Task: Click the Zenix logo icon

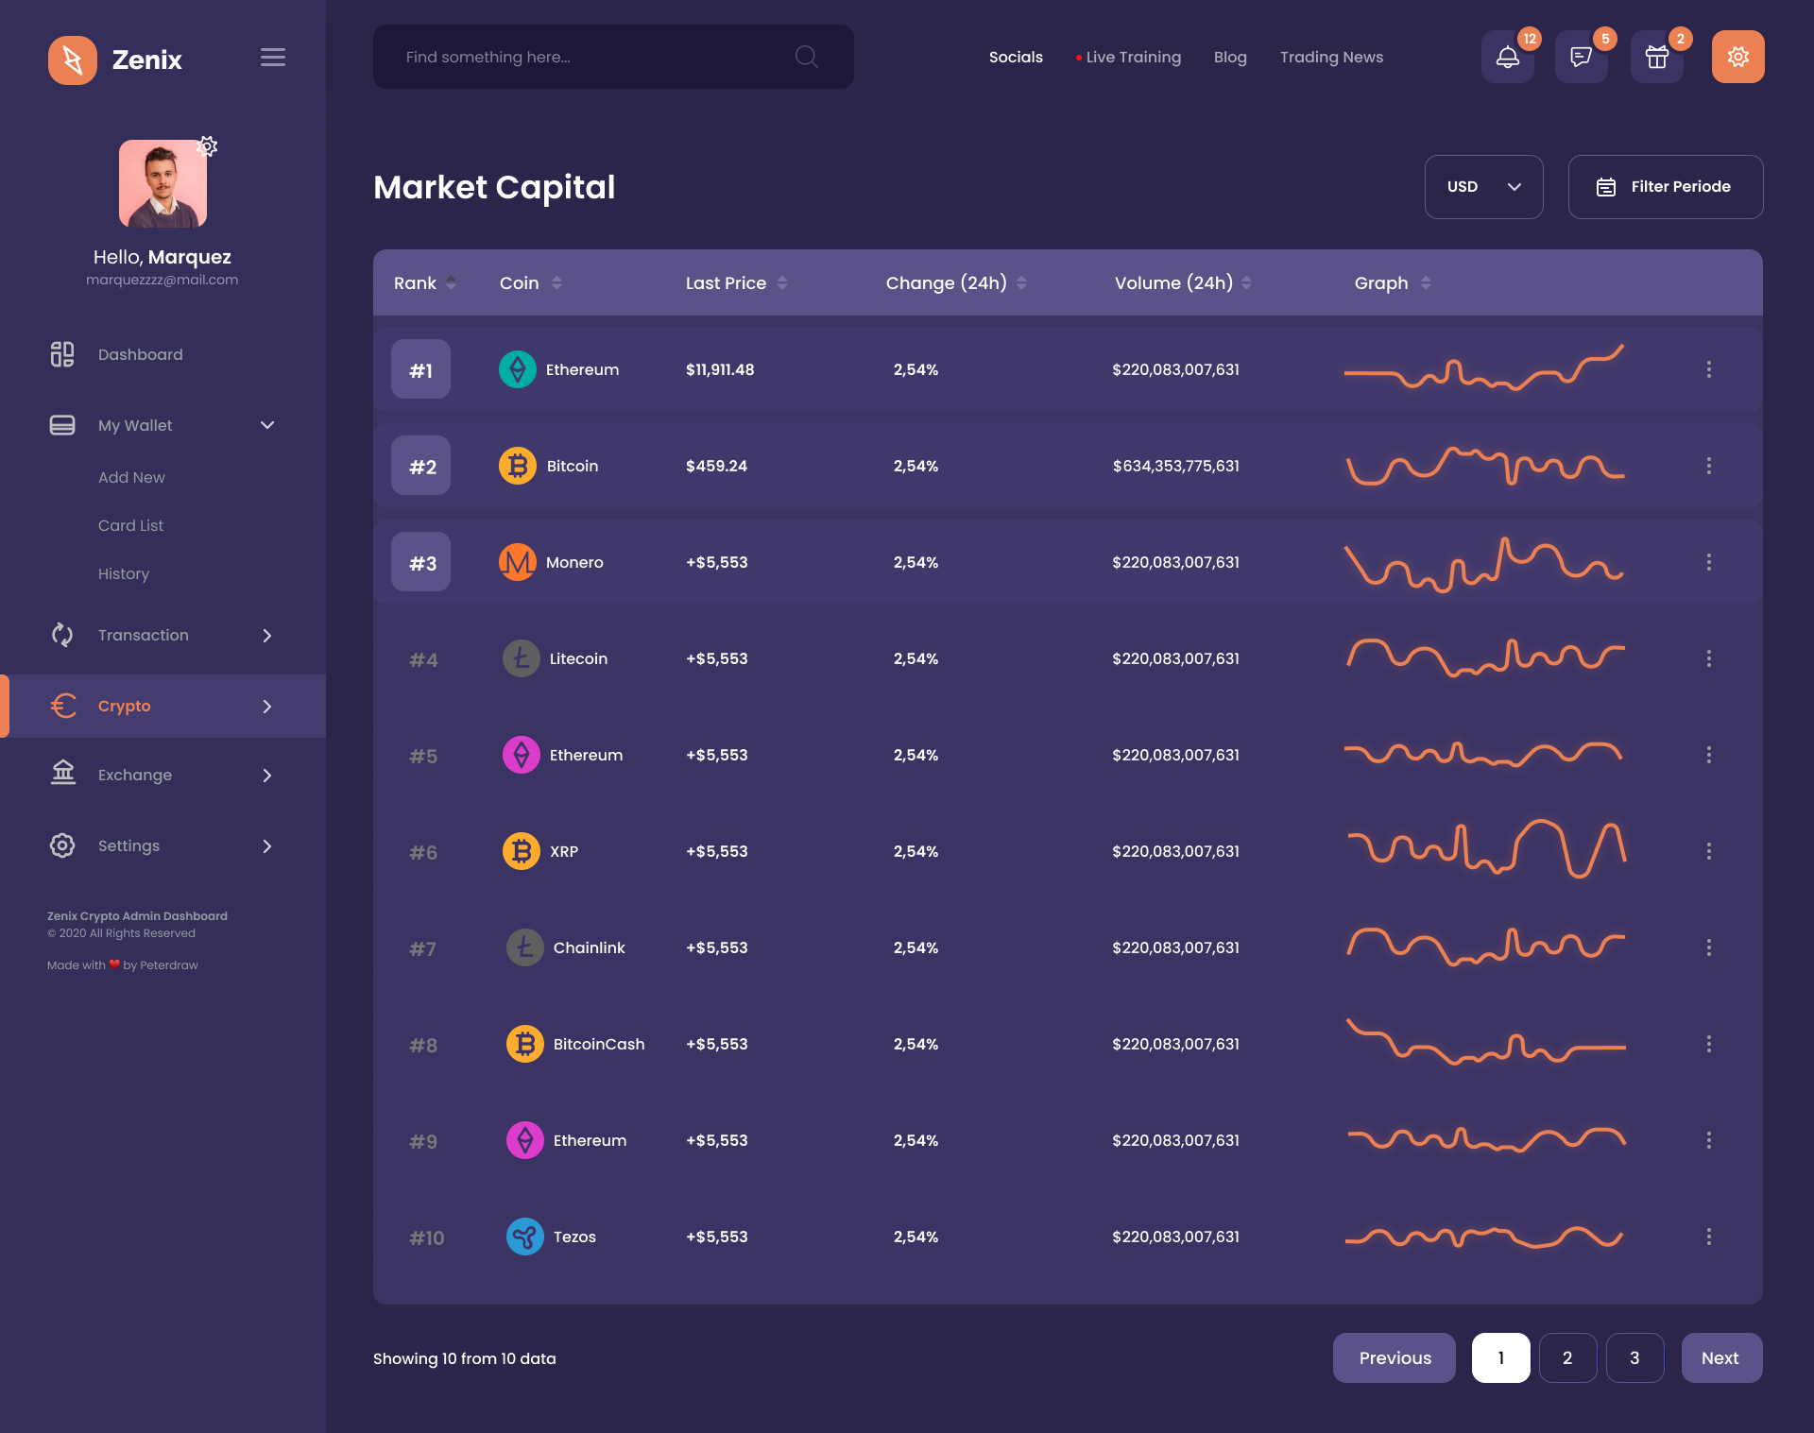Action: (x=73, y=60)
